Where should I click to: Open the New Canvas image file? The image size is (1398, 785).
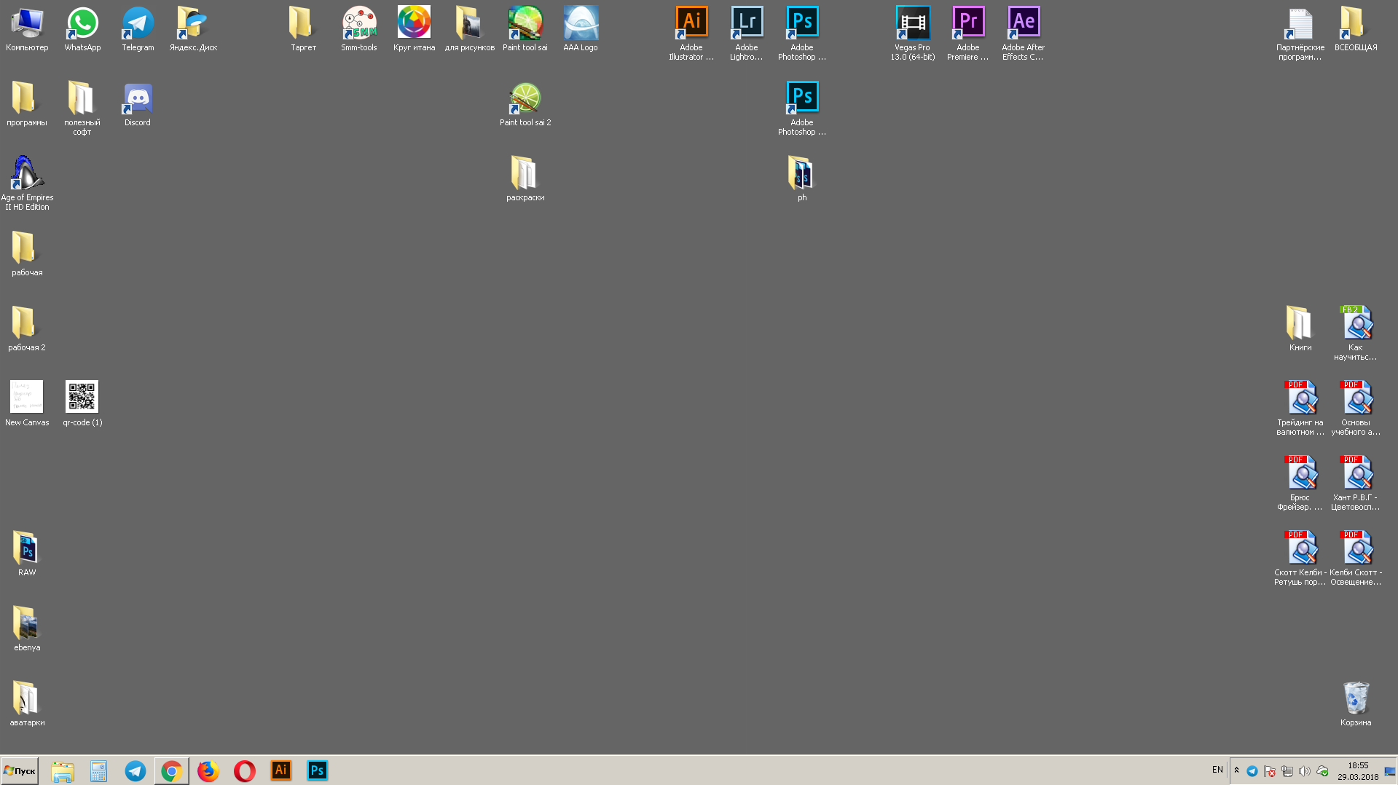(27, 404)
